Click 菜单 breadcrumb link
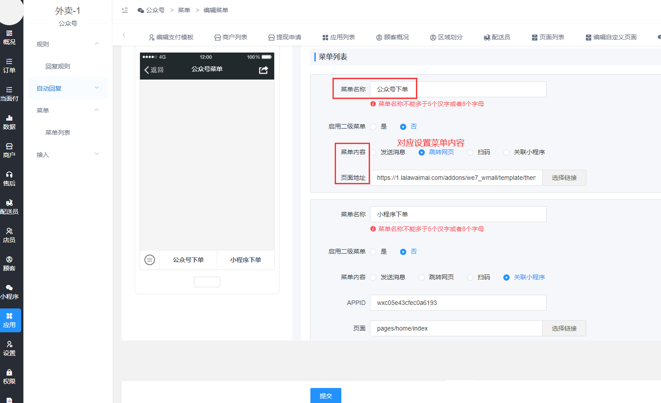This screenshot has height=403, width=661. tap(184, 10)
